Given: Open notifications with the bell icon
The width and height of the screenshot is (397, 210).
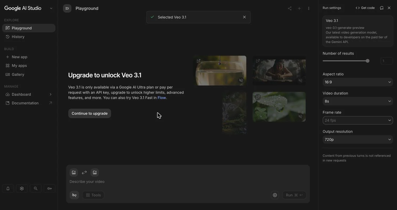Looking at the screenshot, I should (x=8, y=189).
